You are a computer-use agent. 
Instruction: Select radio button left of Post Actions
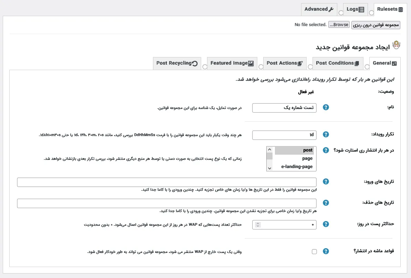[261, 67]
